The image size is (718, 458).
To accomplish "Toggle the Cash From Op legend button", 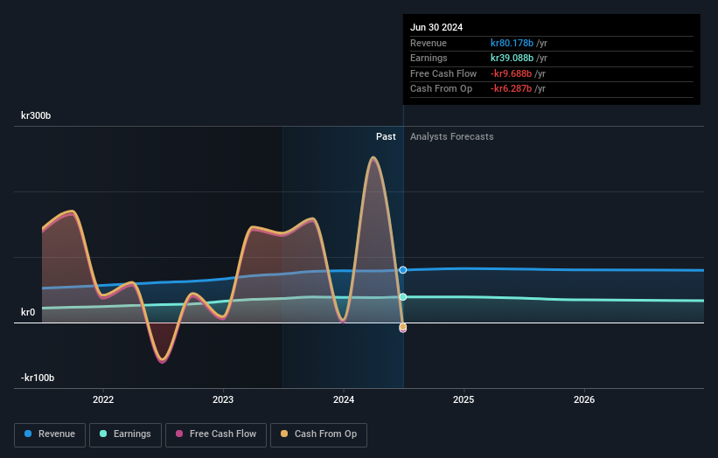I will pos(318,434).
